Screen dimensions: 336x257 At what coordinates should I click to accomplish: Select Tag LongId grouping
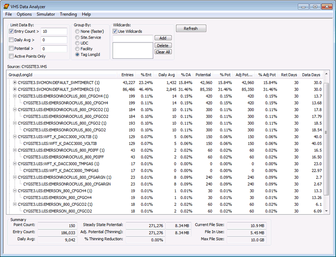(x=77, y=55)
